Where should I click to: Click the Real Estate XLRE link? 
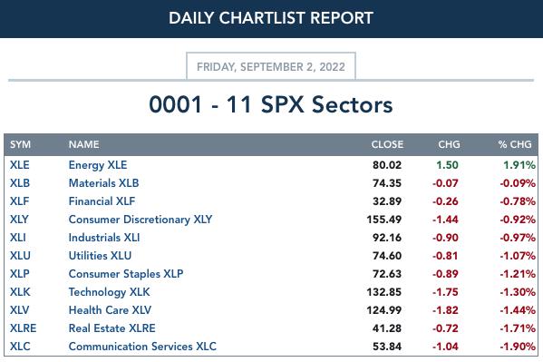(x=112, y=328)
